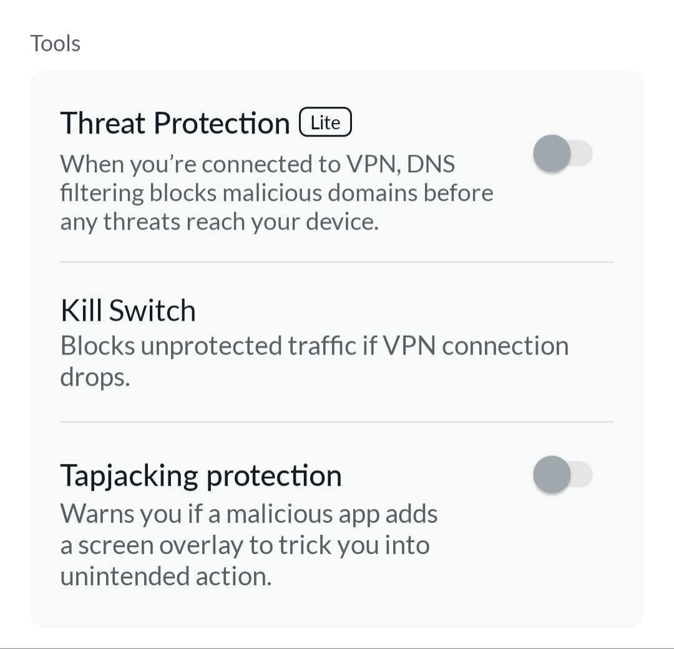Click the divider between Threat Protection and Kill Switch

coord(337,262)
